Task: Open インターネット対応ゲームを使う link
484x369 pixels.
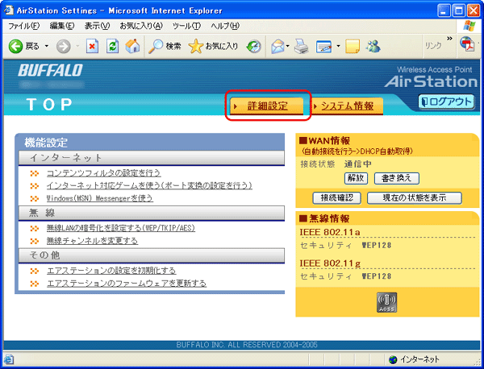Action: coord(149,185)
